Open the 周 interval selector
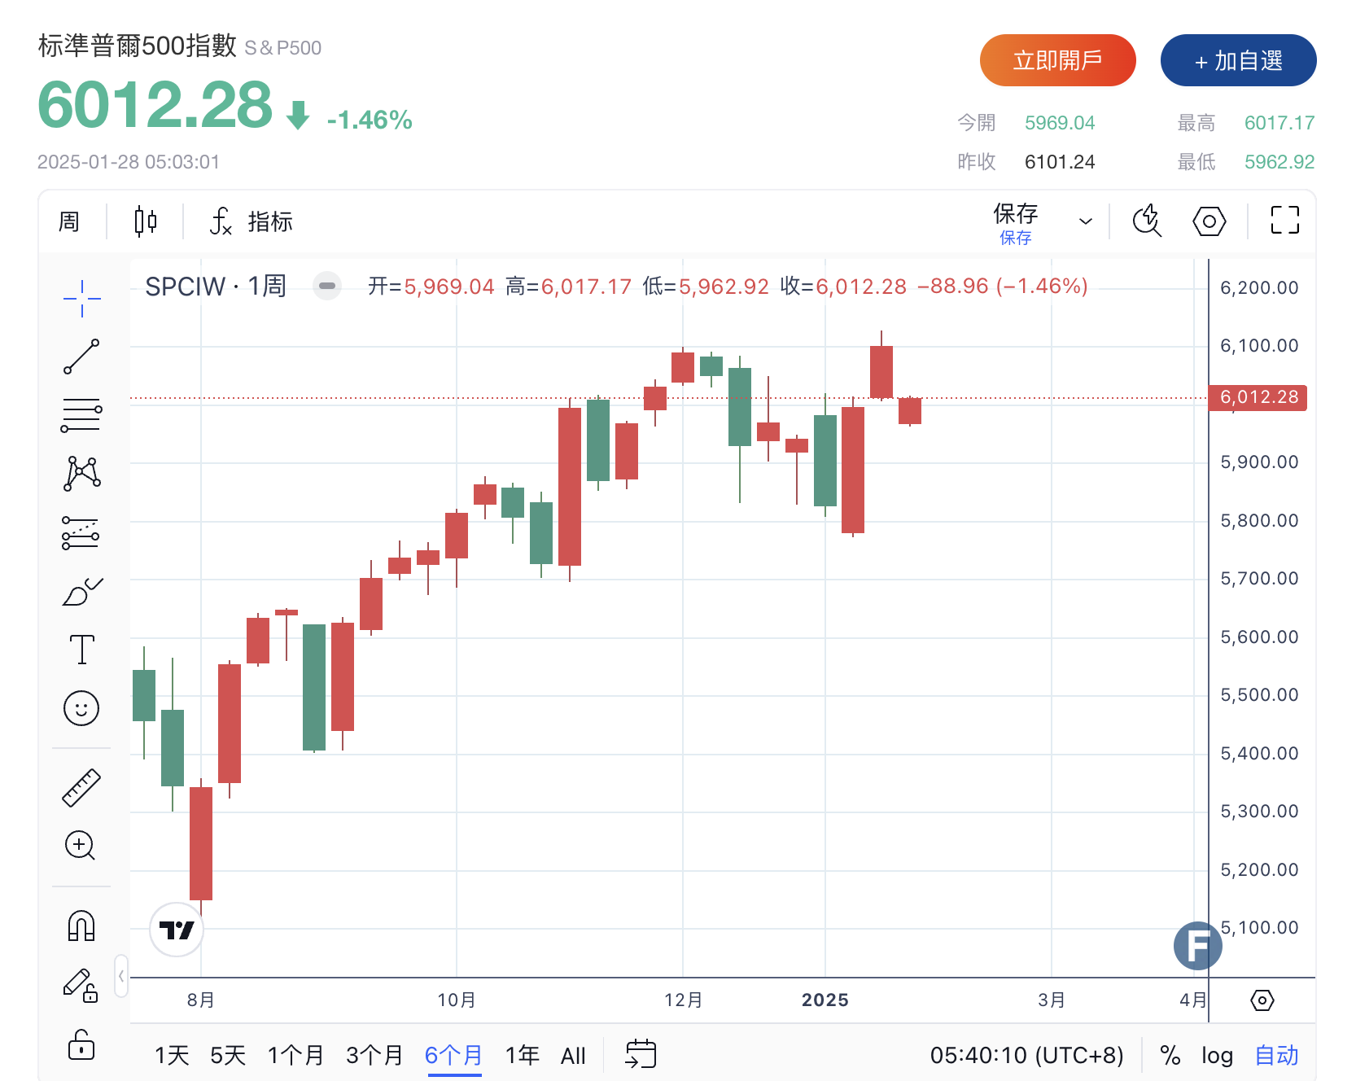1356x1081 pixels. [x=69, y=221]
